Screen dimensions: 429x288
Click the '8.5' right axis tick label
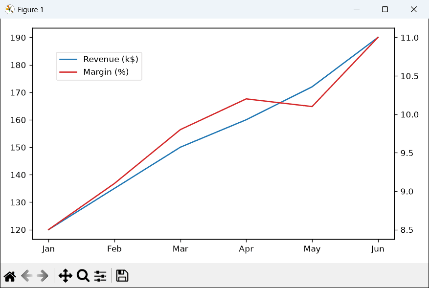coord(407,230)
